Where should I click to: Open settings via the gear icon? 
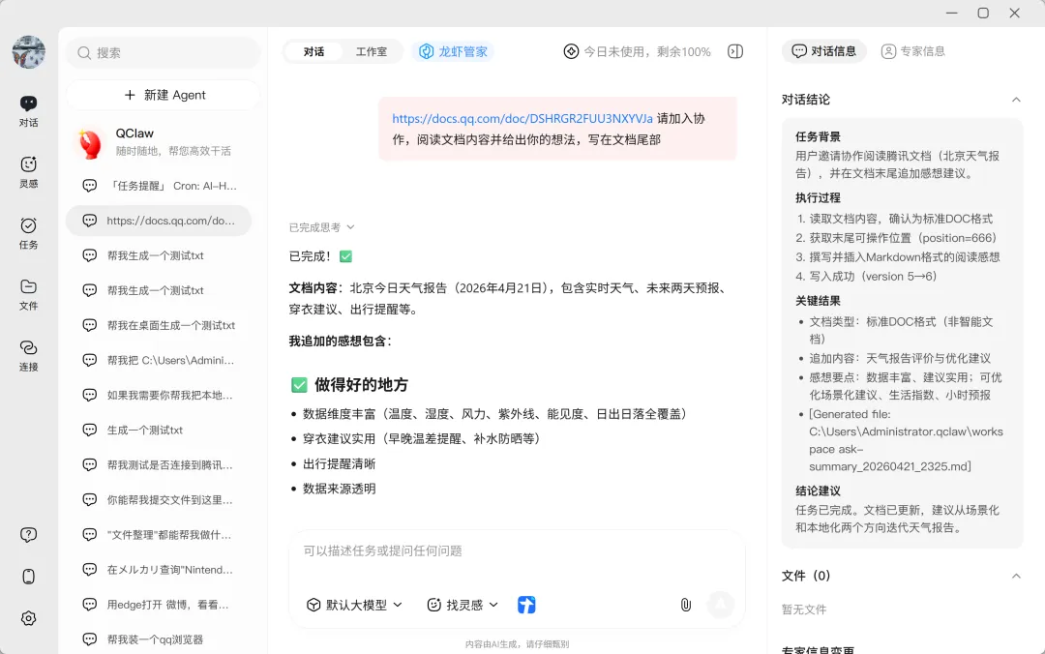coord(28,618)
